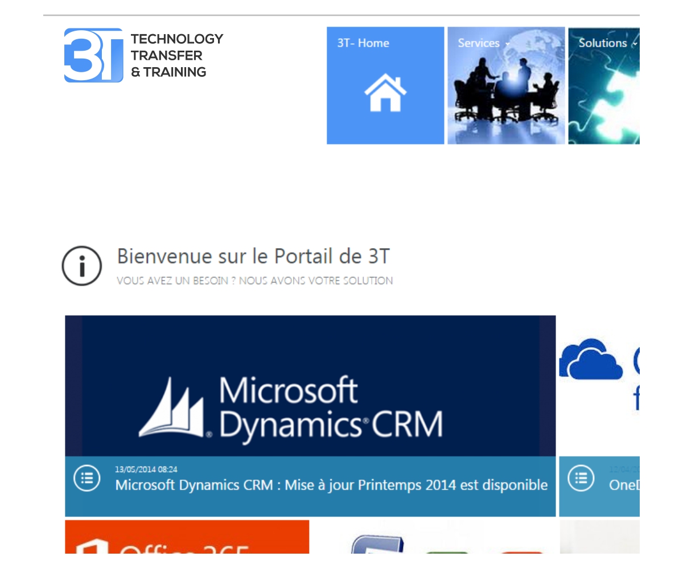Click the white house icon
This screenshot has width=683, height=569.
point(385,93)
